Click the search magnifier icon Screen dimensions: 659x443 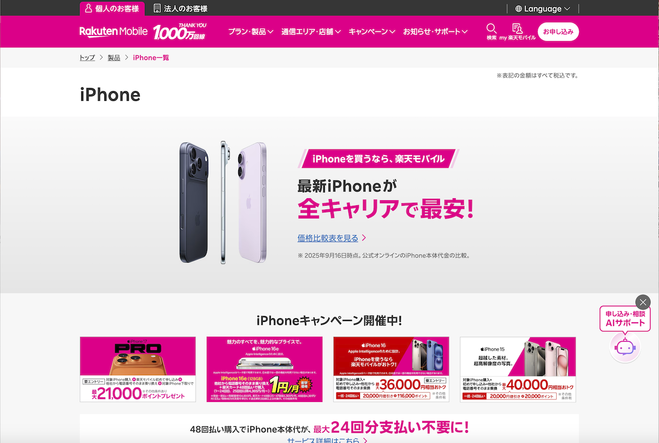tap(491, 28)
